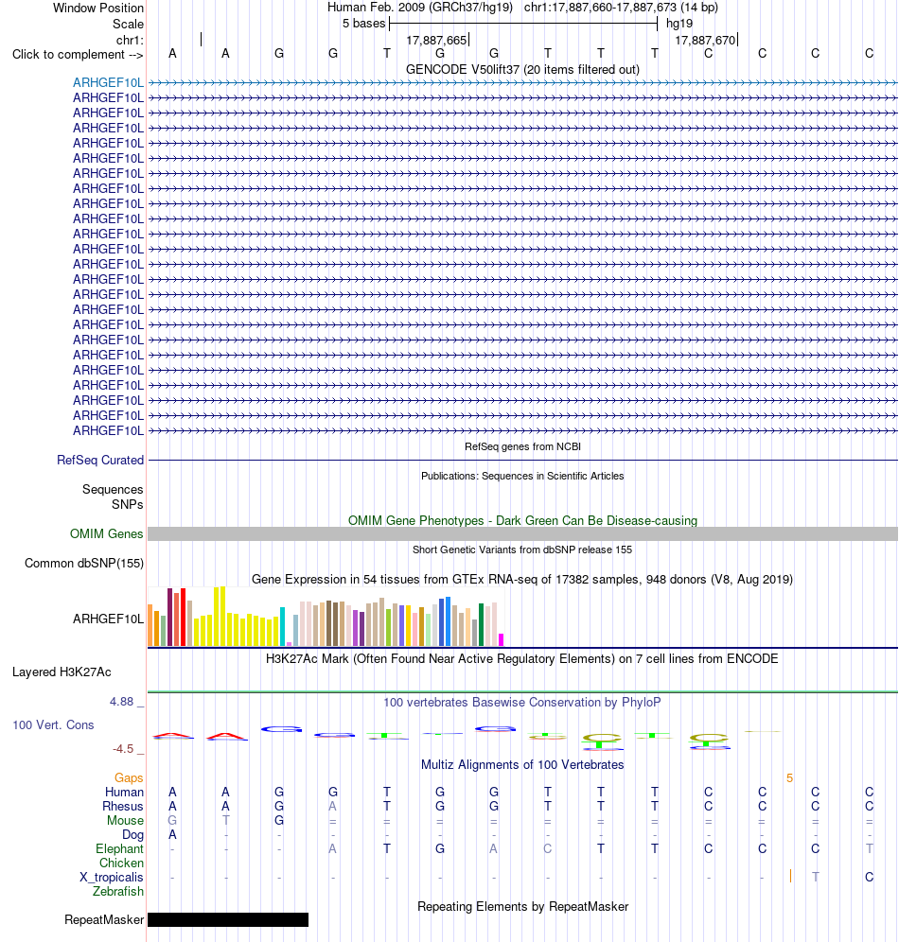Open the GENCODE V50lift37 track title
The image size is (899, 942).
point(522,70)
